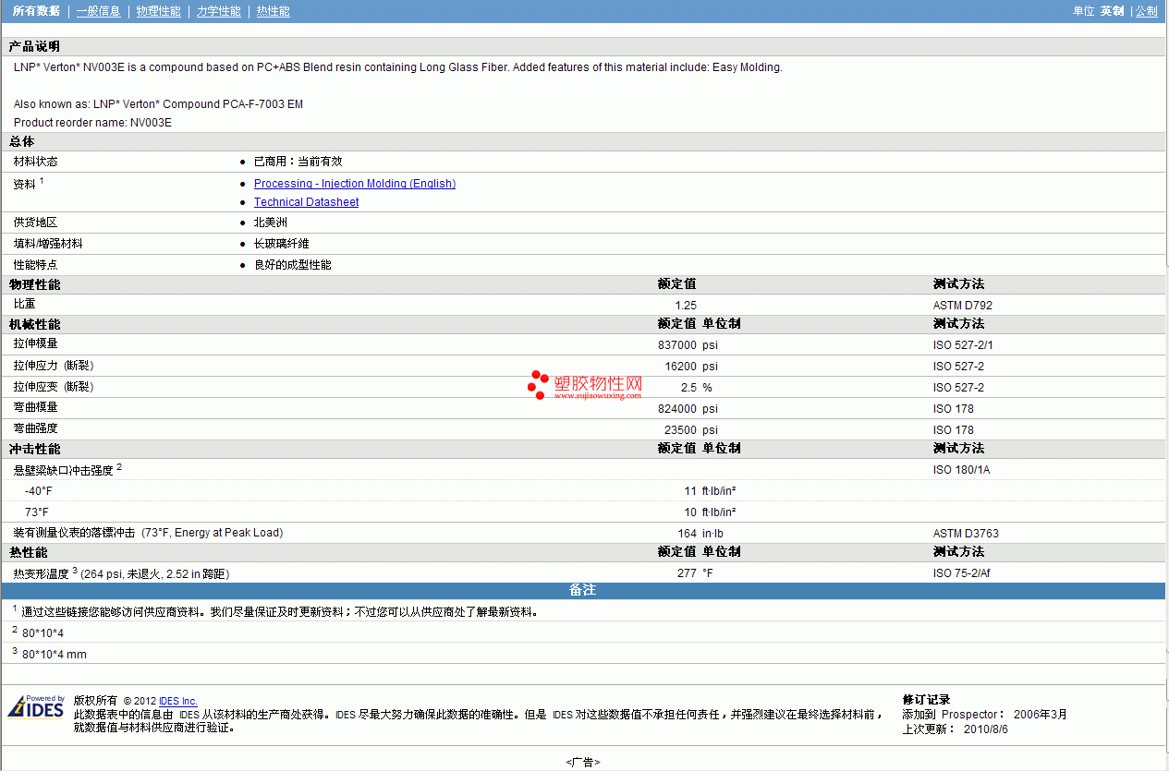Click the IDES logo in the footer

(36, 707)
